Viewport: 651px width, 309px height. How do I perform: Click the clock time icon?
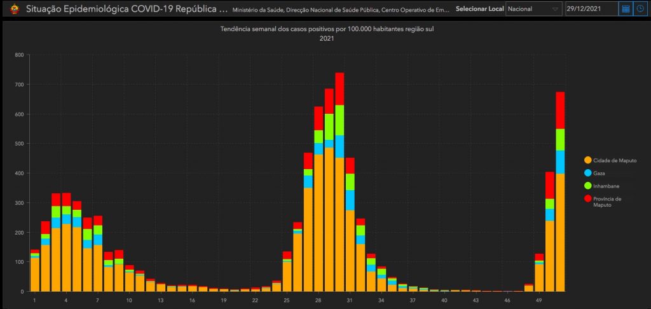[x=640, y=9]
